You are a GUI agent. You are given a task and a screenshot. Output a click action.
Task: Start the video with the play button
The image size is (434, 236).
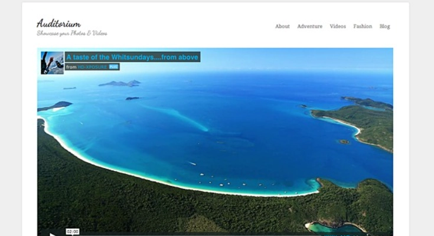click(52, 235)
